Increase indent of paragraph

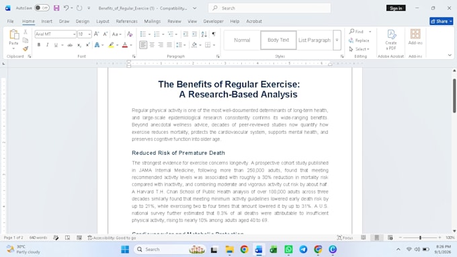[194, 34]
